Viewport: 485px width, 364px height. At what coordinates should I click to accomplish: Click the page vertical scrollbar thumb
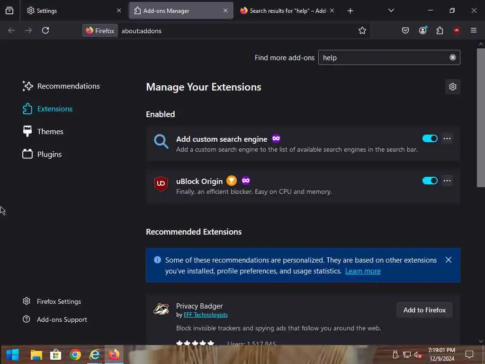coord(481,118)
